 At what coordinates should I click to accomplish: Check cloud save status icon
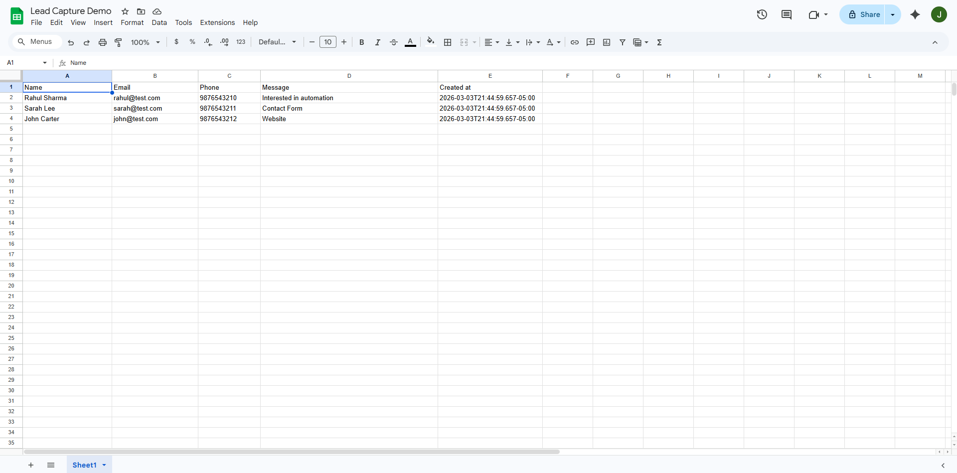157,11
